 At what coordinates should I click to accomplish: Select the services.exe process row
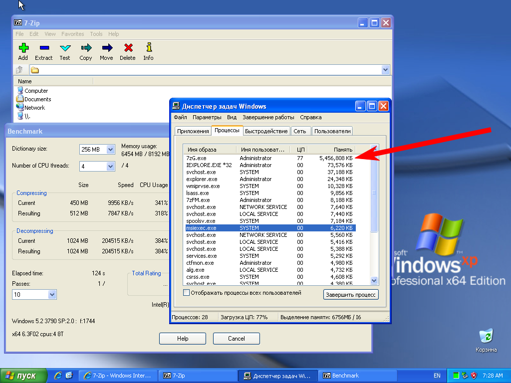click(x=270, y=256)
